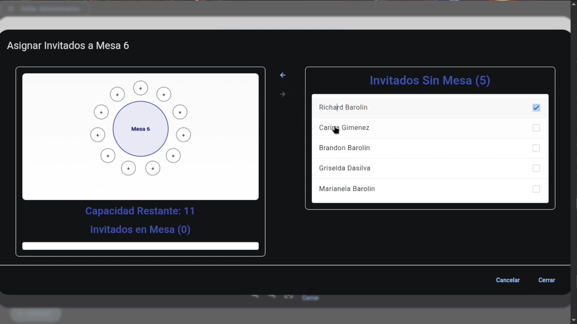
Task: Click the leftmost plus seat around the table
Action: tap(98, 135)
